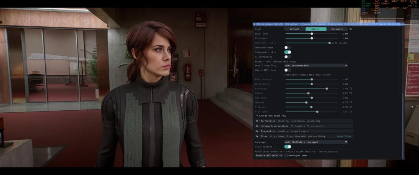This screenshot has width=419, height=175.
Task: Disable the Independent skin switch
Action: pos(287,52)
